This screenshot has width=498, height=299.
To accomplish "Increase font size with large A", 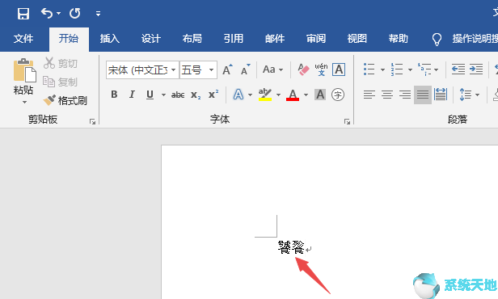I will coord(227,69).
